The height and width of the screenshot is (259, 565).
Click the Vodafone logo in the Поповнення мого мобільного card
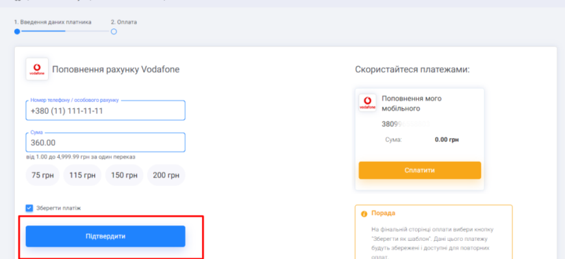[368, 103]
